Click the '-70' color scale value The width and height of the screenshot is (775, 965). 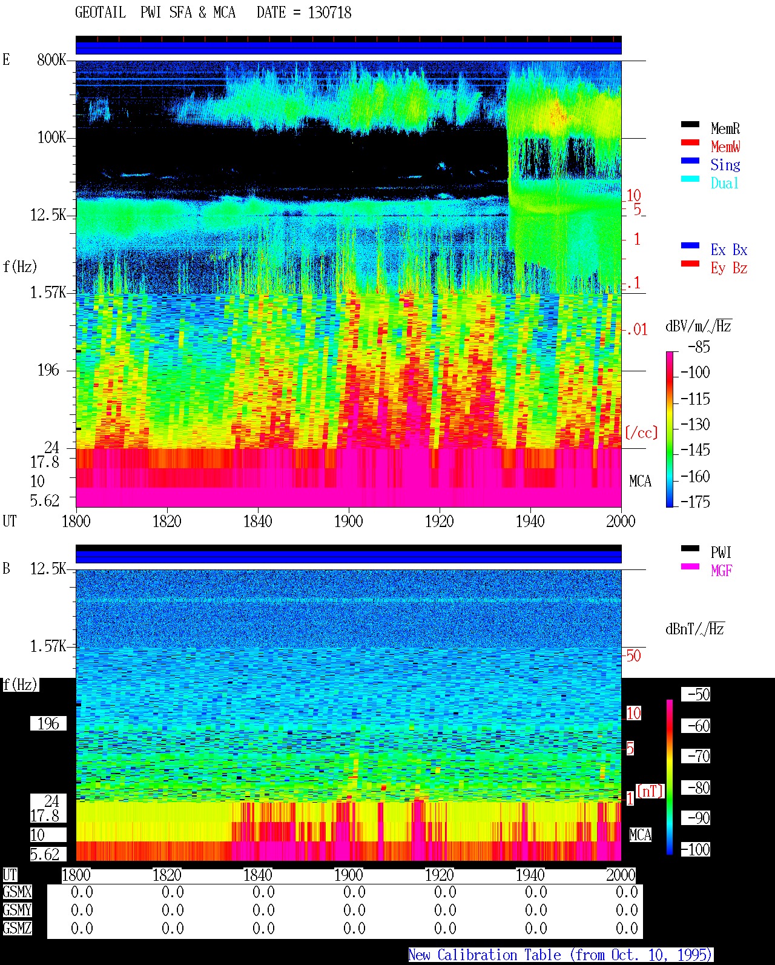[696, 756]
